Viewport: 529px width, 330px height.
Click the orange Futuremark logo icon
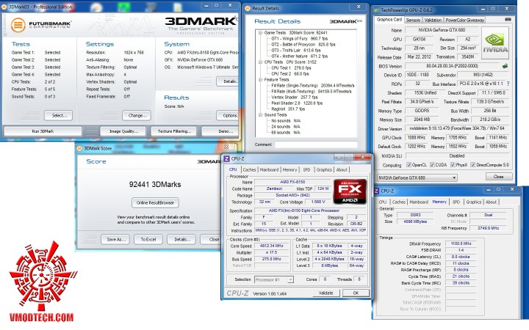tap(18, 25)
